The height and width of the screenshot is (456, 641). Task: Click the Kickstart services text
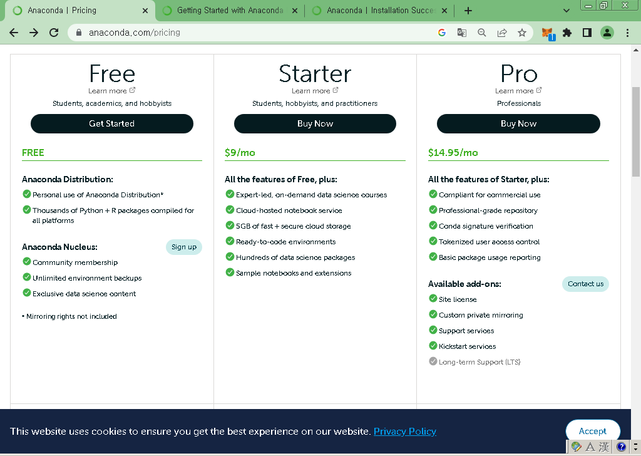pos(467,346)
